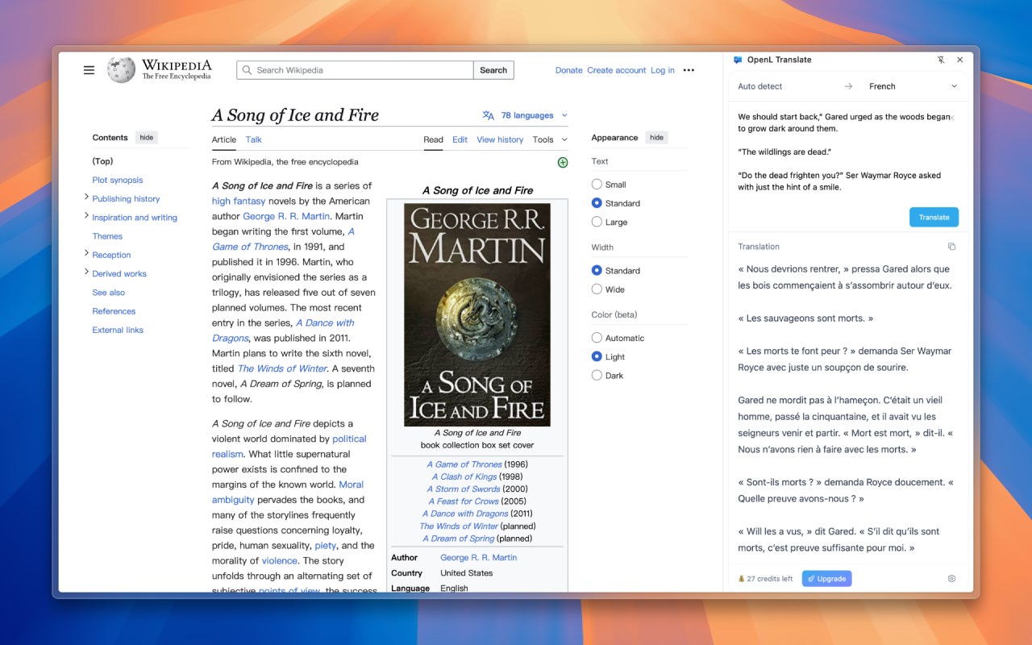Open OpenL Translate settings gear
Viewport: 1032px width, 645px height.
pos(952,579)
